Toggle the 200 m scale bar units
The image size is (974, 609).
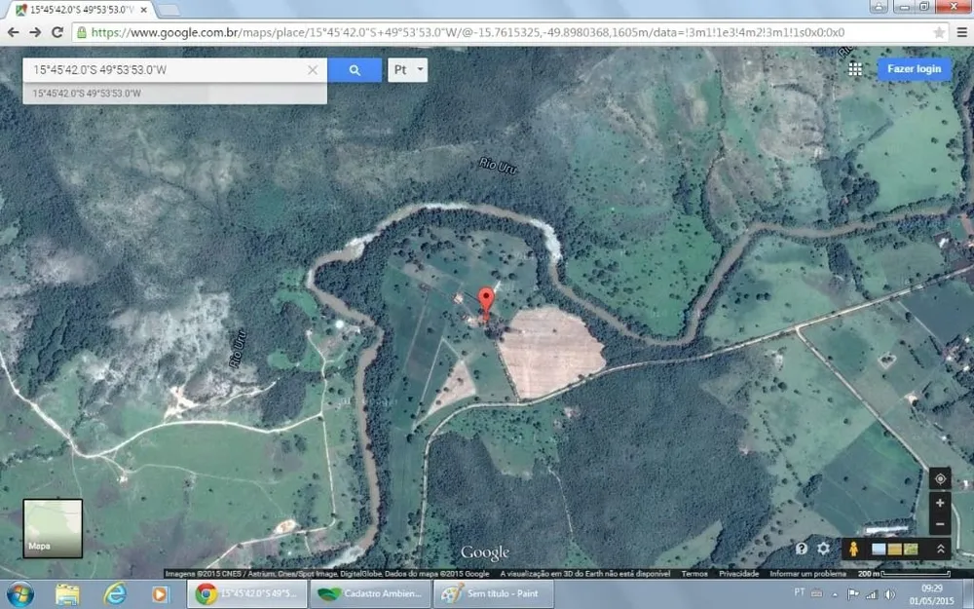(x=905, y=574)
